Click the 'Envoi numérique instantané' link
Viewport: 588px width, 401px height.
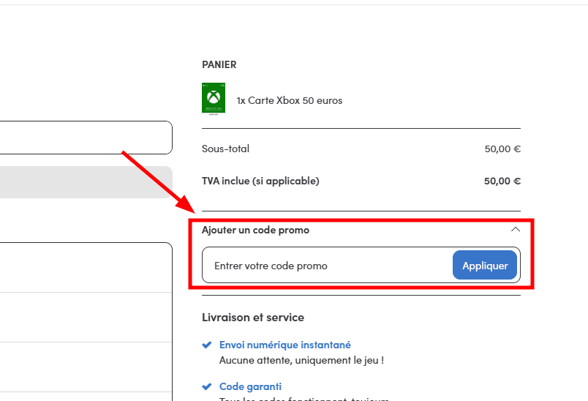pyautogui.click(x=285, y=345)
